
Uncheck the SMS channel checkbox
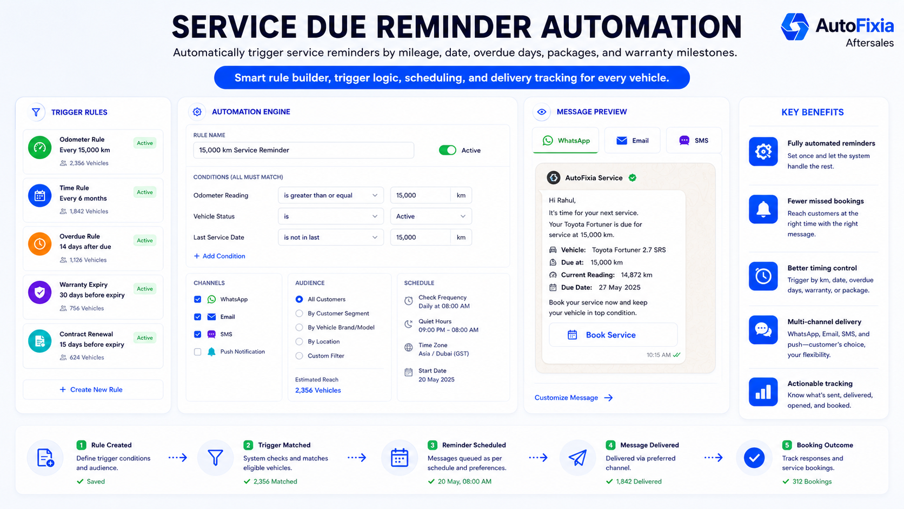pos(197,334)
